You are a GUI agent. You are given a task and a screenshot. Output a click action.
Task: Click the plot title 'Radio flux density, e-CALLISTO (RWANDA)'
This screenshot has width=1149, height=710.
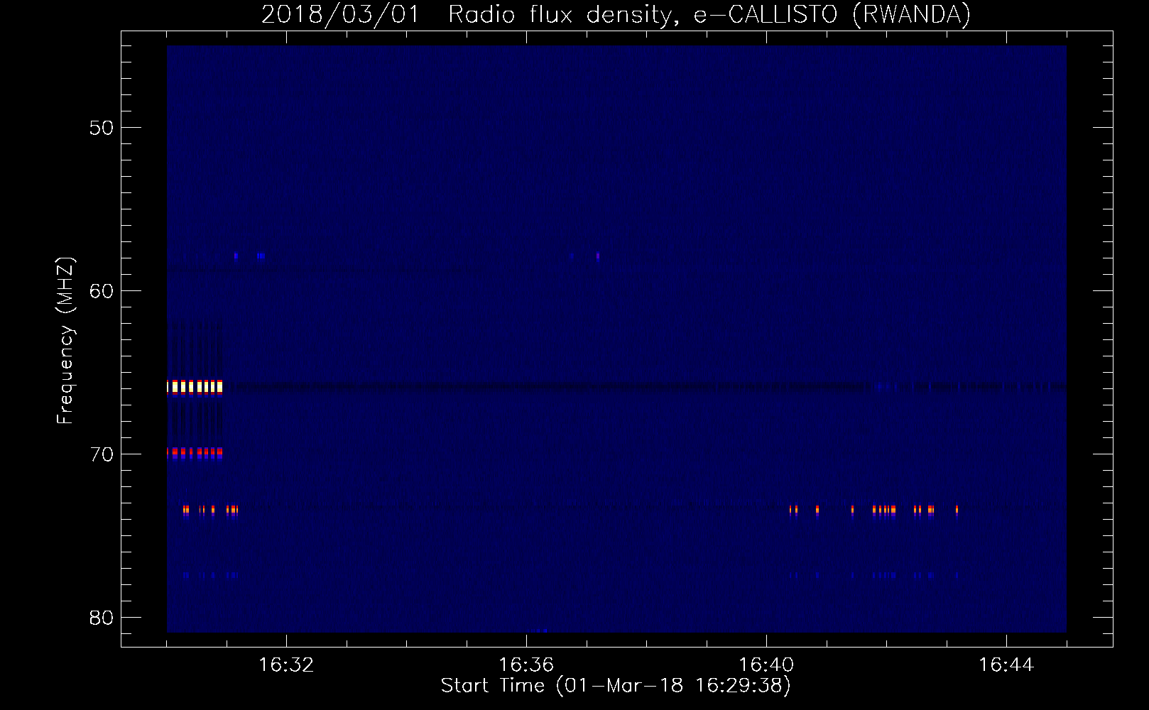pyautogui.click(x=709, y=15)
